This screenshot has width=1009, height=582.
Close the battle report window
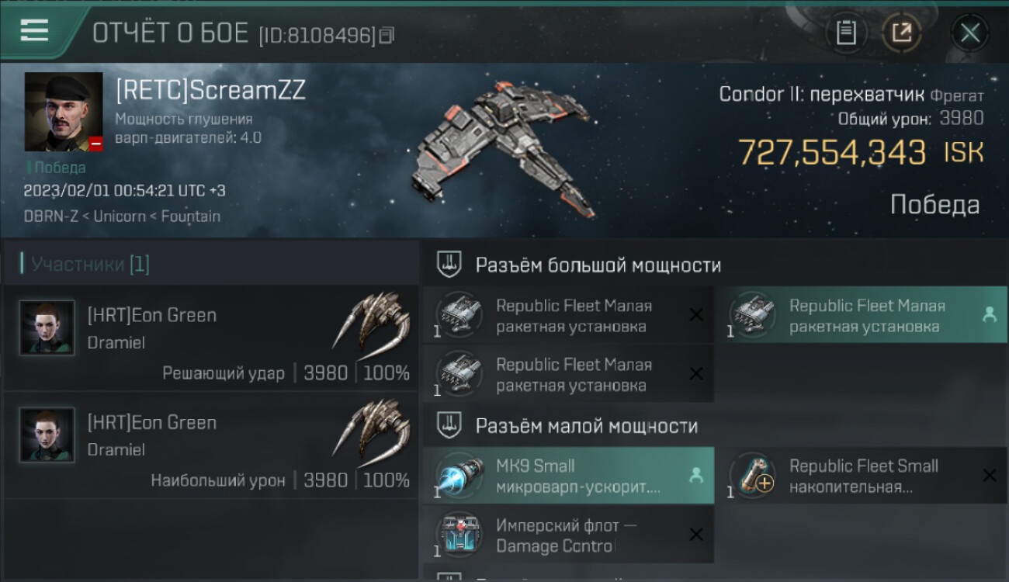coord(970,33)
